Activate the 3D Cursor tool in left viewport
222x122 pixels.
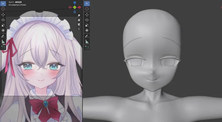[3, 9]
